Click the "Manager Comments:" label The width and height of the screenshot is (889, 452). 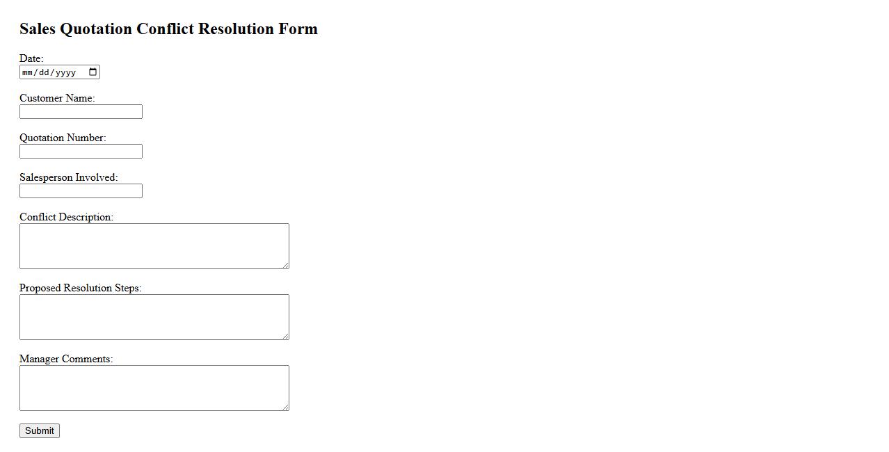pos(66,359)
